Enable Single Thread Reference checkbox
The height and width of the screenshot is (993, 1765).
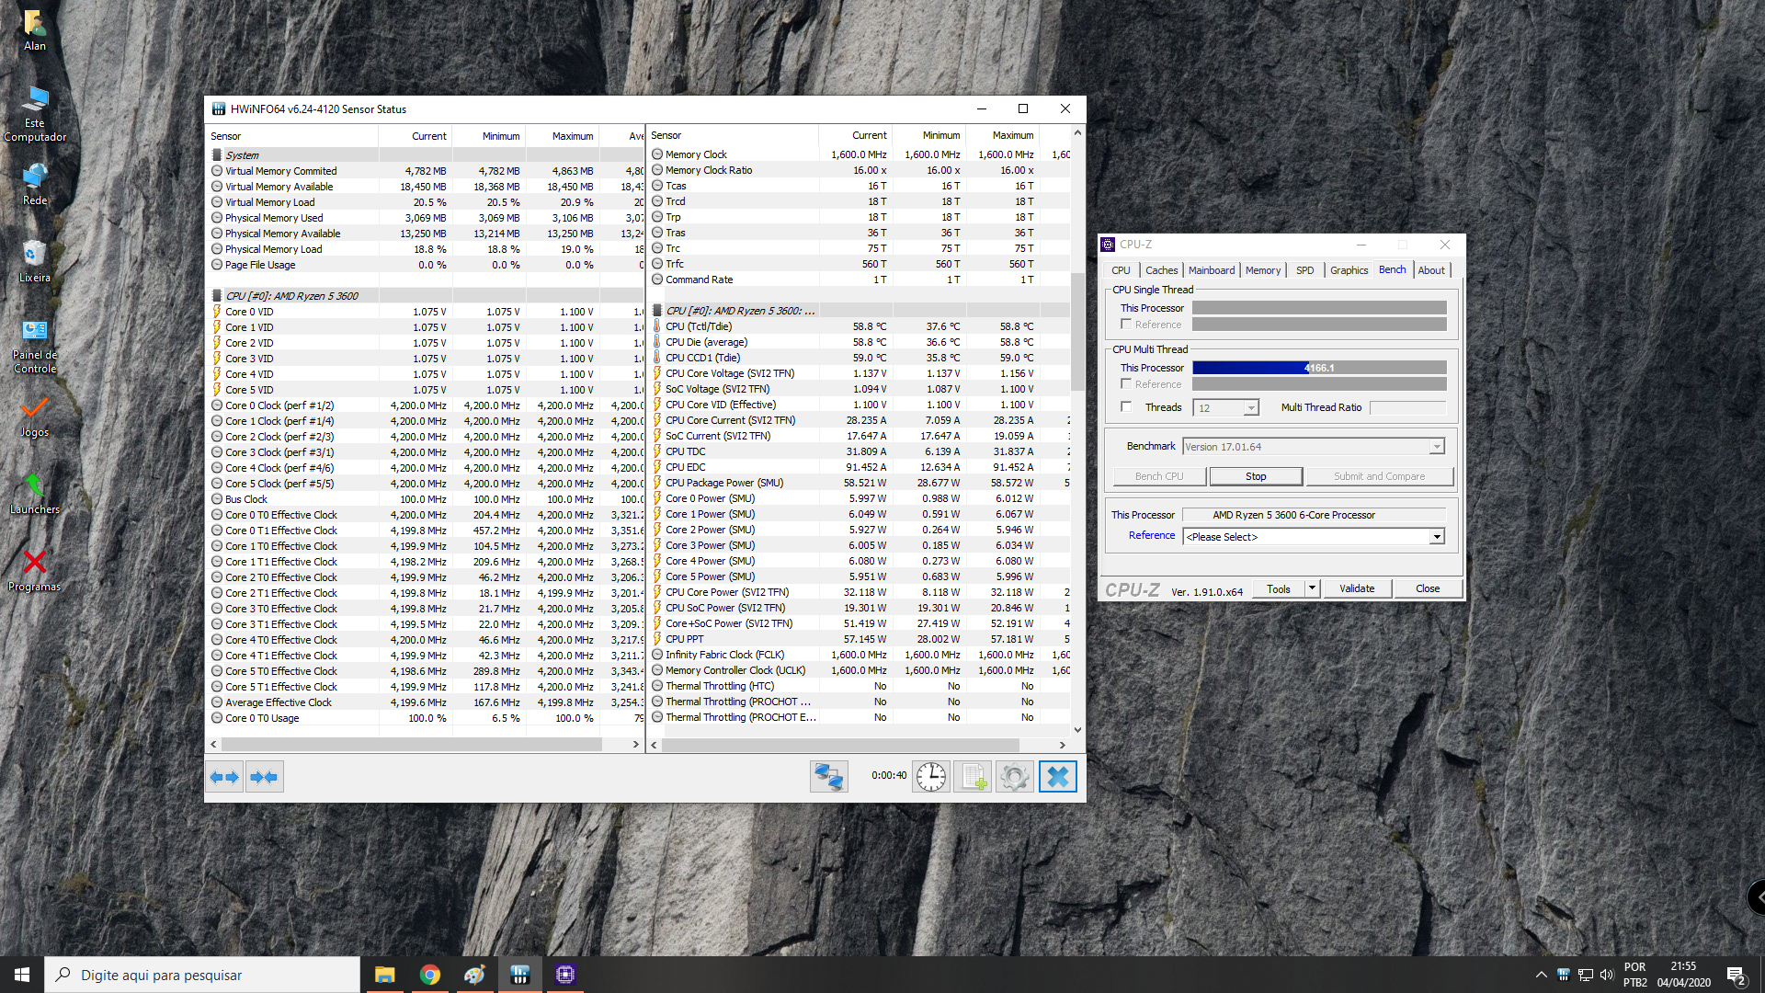click(1126, 325)
